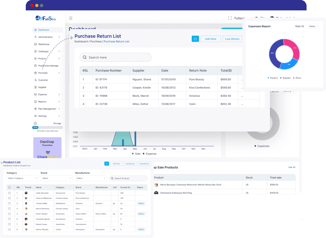326x238 pixels.
Task: Click the Supplier icon in sidebar
Action: [x=35, y=87]
